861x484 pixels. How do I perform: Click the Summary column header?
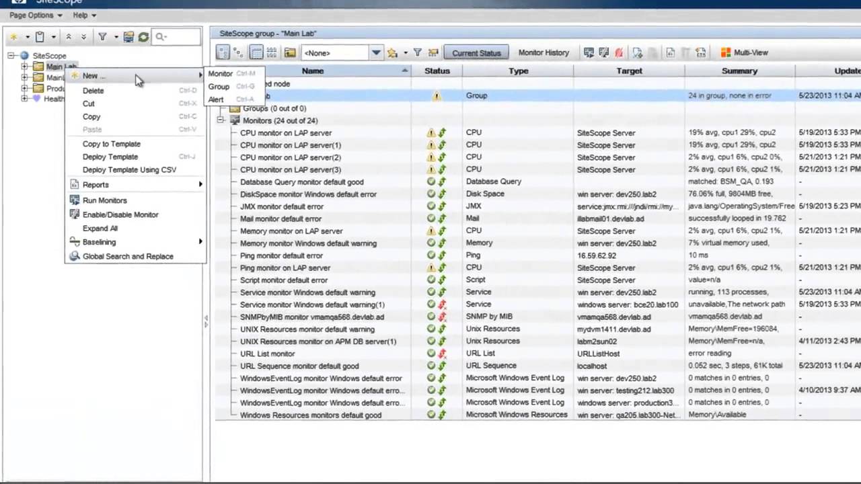739,71
